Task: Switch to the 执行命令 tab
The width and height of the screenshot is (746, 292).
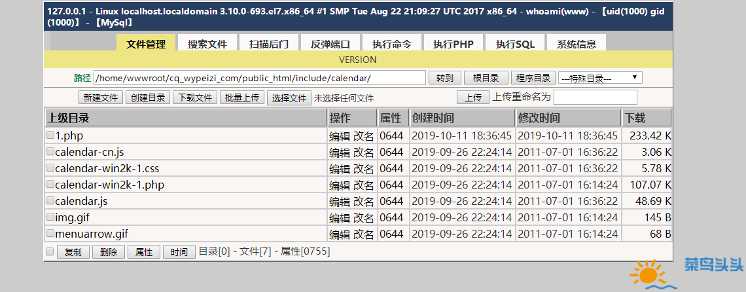Action: 392,43
